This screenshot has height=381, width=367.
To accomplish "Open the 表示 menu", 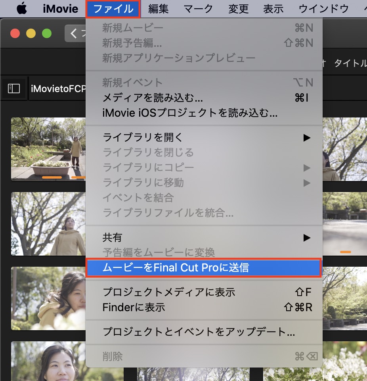I will [x=273, y=9].
